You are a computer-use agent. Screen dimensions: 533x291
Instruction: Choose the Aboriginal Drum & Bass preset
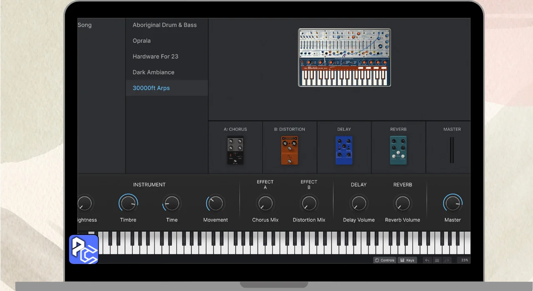click(x=164, y=25)
